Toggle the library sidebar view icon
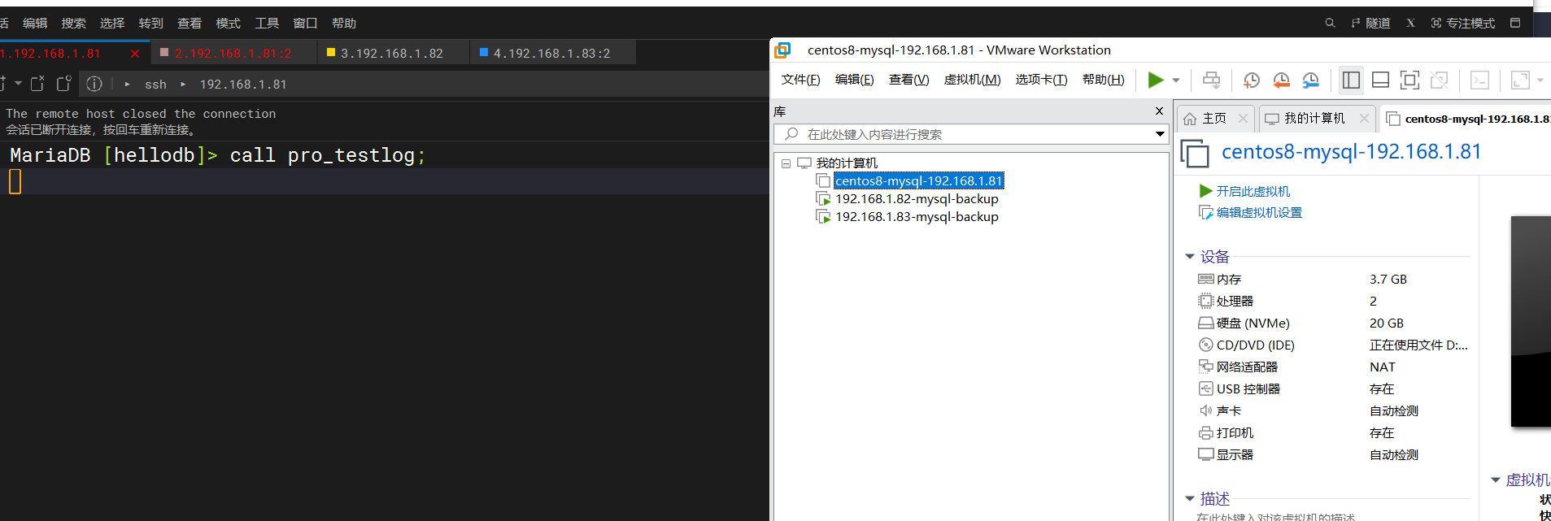The height and width of the screenshot is (521, 1551). [x=1351, y=80]
